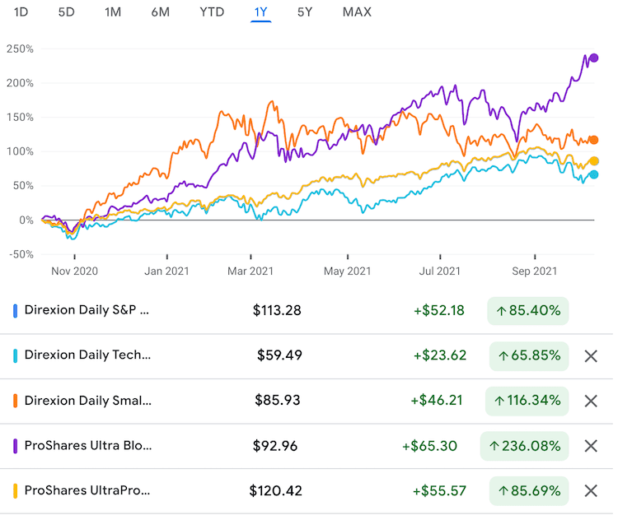This screenshot has width=618, height=515.
Task: Click the 65.85% gain badge
Action: [529, 356]
